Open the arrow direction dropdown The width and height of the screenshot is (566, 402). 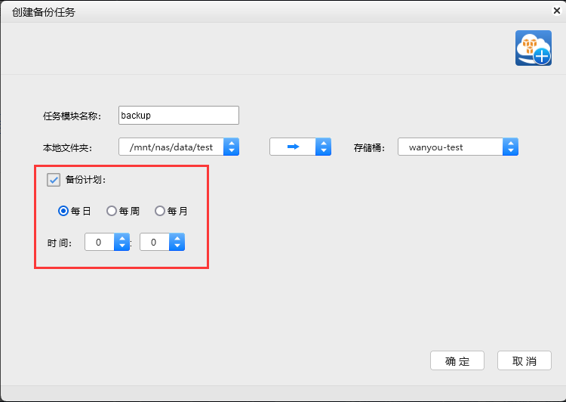pyautogui.click(x=300, y=147)
